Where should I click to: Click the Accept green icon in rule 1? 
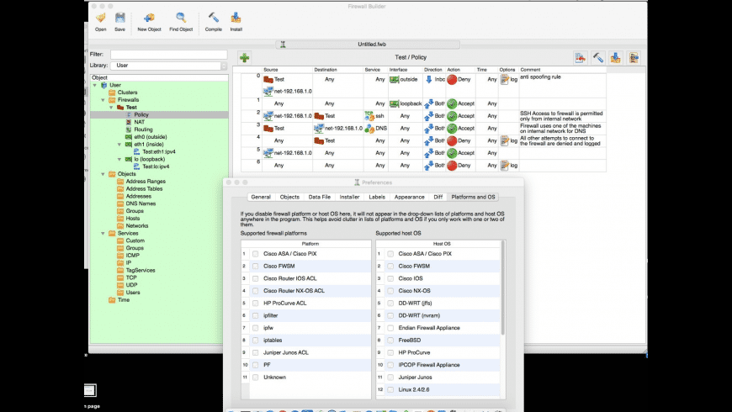(x=452, y=103)
